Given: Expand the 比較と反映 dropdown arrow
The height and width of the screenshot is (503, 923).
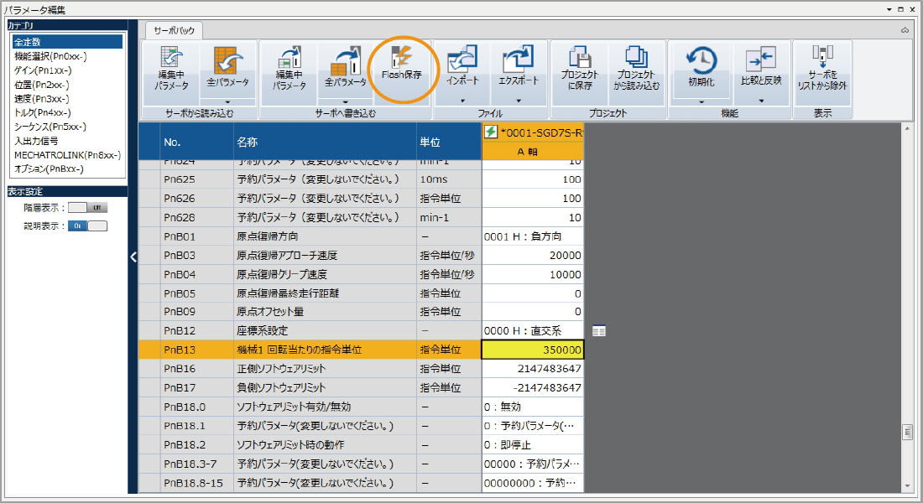Looking at the screenshot, I should (761, 101).
